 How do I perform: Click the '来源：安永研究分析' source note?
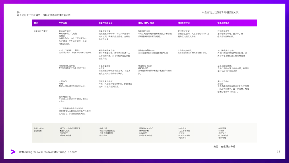[x=224, y=147]
